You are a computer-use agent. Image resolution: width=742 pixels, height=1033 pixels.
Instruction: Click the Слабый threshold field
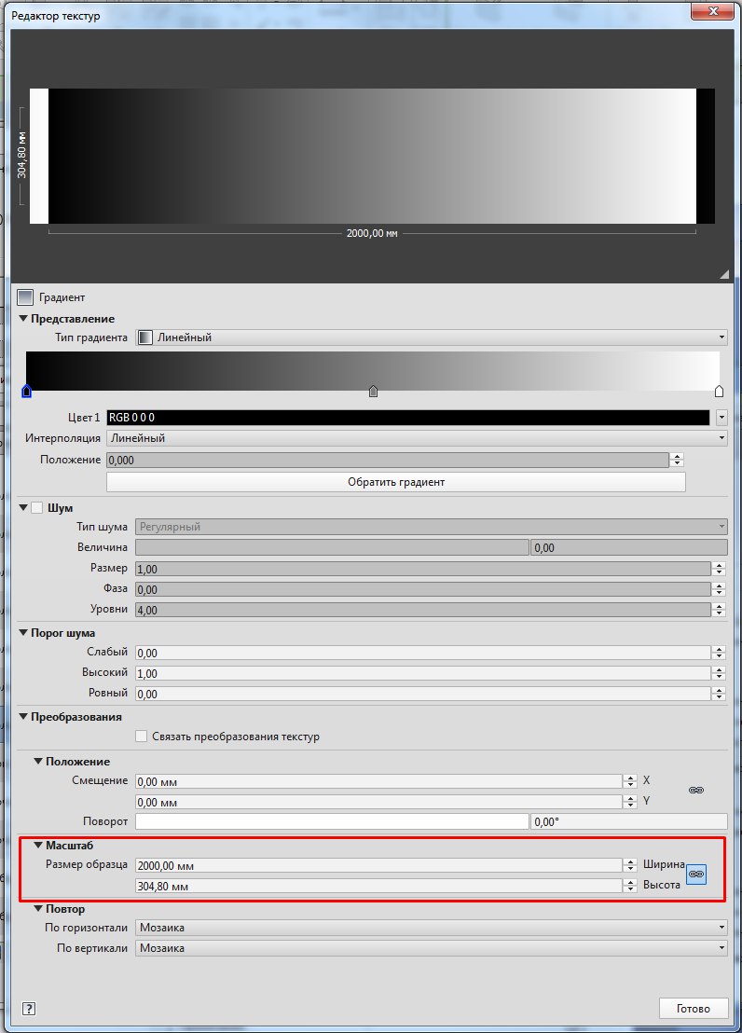(423, 653)
